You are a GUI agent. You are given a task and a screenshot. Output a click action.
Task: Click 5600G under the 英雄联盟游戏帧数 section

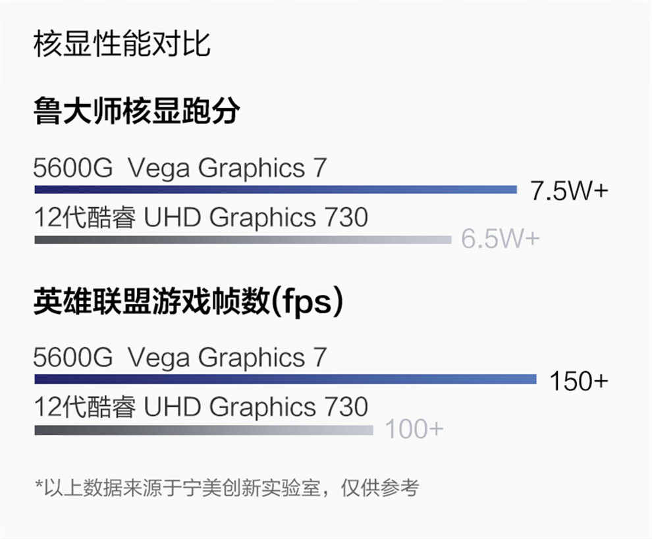click(73, 358)
